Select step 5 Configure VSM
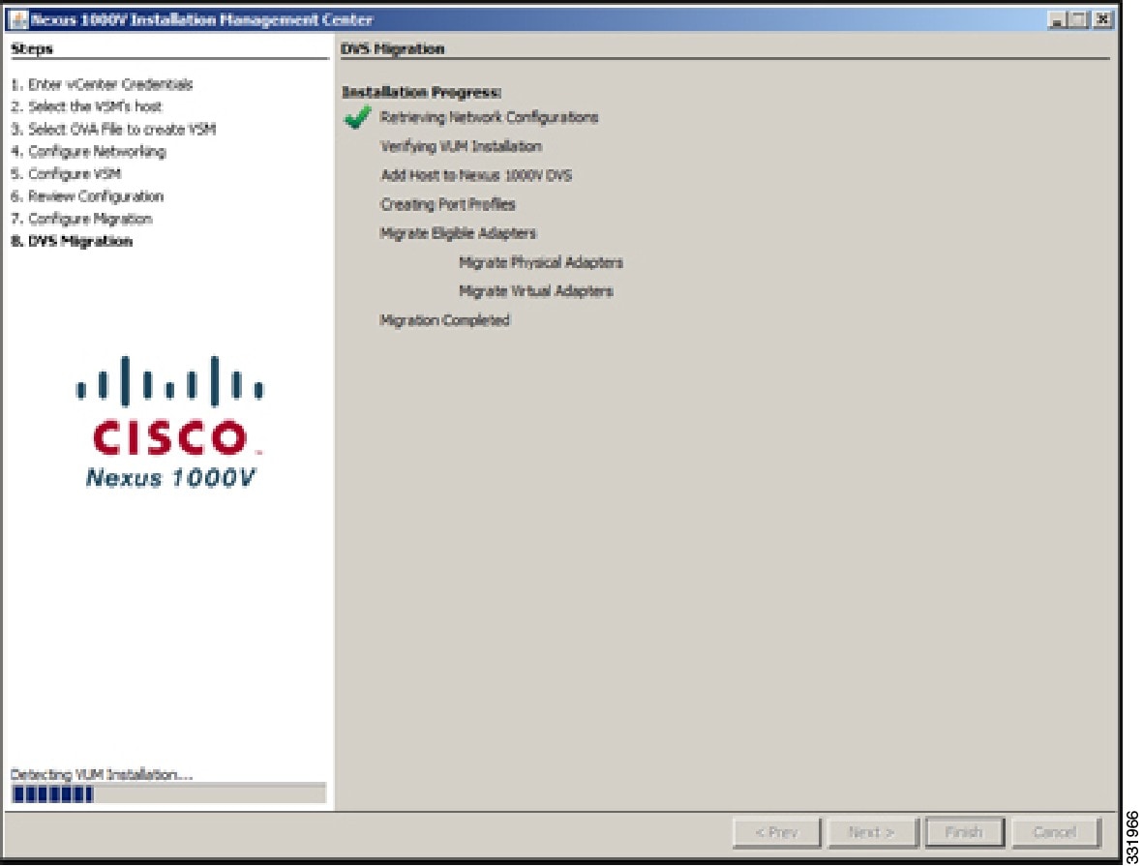 (x=66, y=173)
